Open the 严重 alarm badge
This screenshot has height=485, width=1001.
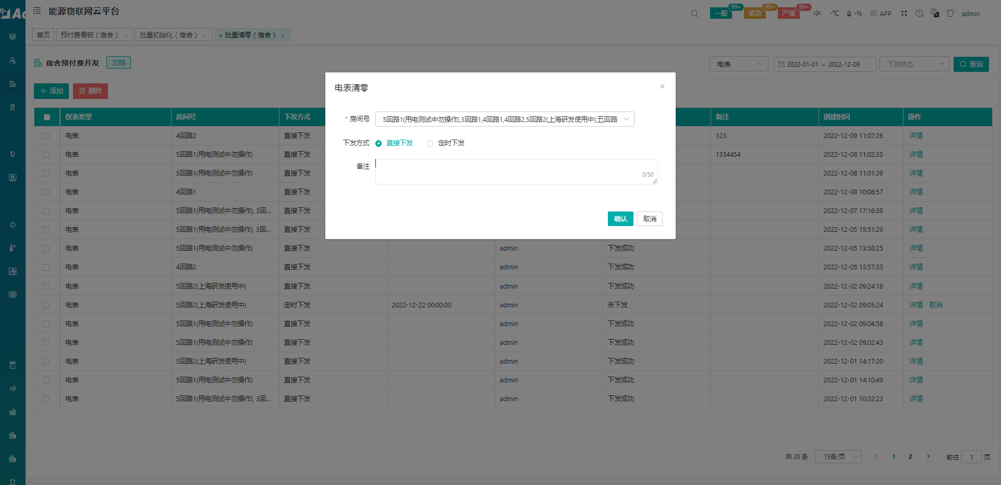coord(788,13)
